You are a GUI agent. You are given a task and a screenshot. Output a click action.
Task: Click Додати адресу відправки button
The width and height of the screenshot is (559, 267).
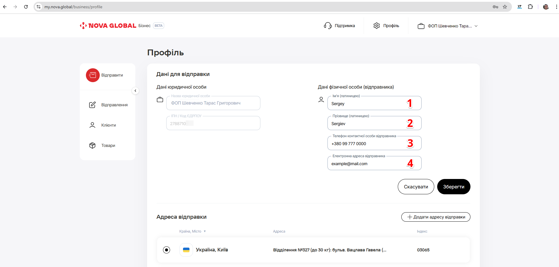point(436,217)
